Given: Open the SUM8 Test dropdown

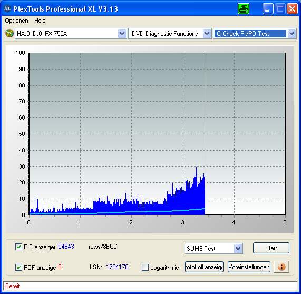Looking at the screenshot, I should pyautogui.click(x=238, y=249).
